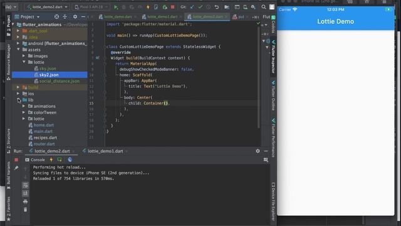Screen dimensions: 401x226
Task: Hot reload from the Run panel lightning icon
Action: pos(51,159)
